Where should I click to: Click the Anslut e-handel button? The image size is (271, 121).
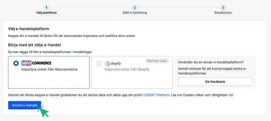tap(24, 105)
